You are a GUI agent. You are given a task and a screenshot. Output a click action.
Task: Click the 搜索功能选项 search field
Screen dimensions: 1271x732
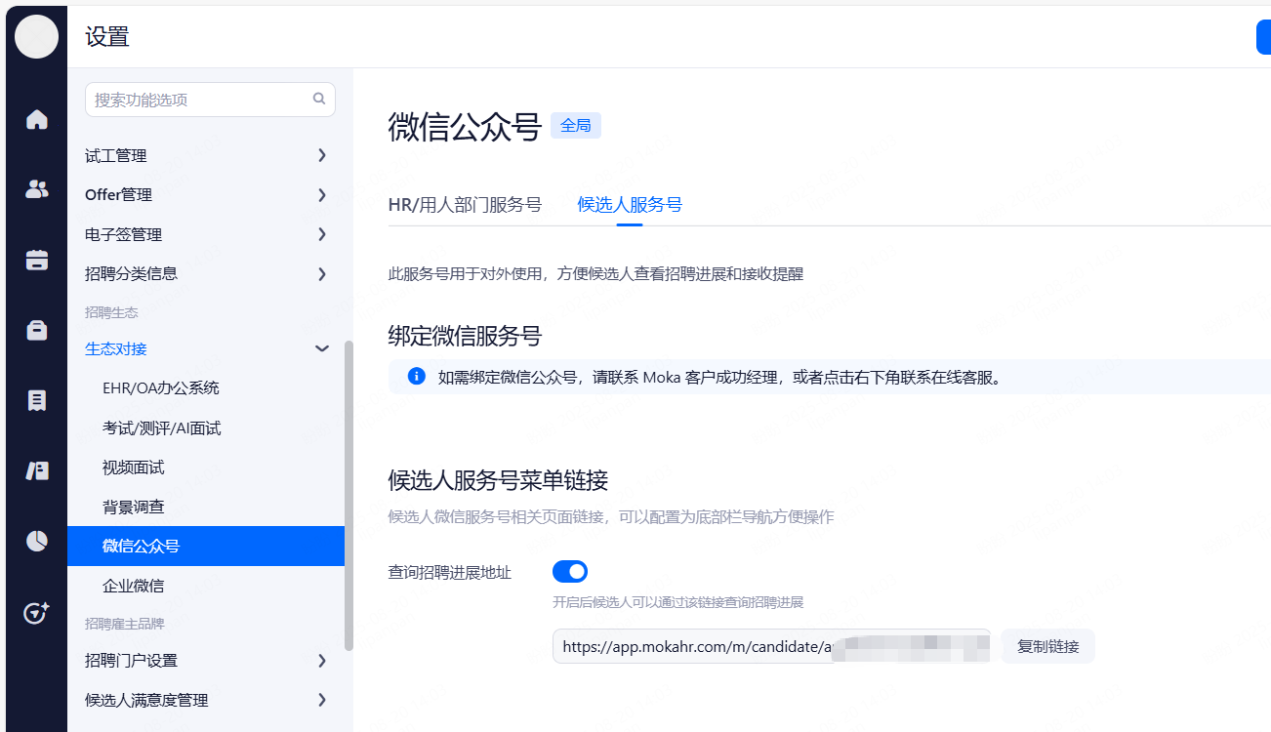point(200,100)
